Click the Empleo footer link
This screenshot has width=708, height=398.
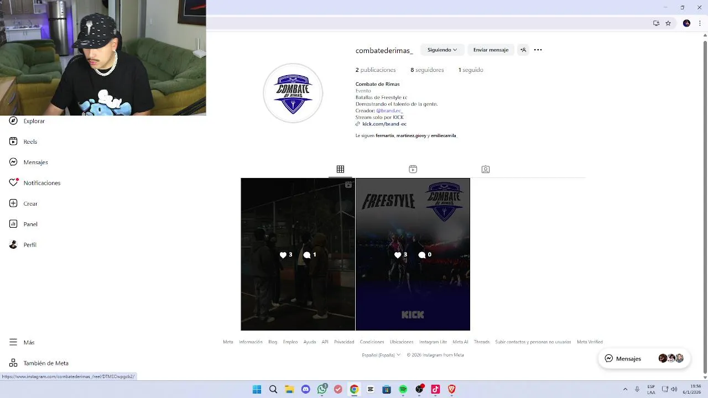(290, 342)
